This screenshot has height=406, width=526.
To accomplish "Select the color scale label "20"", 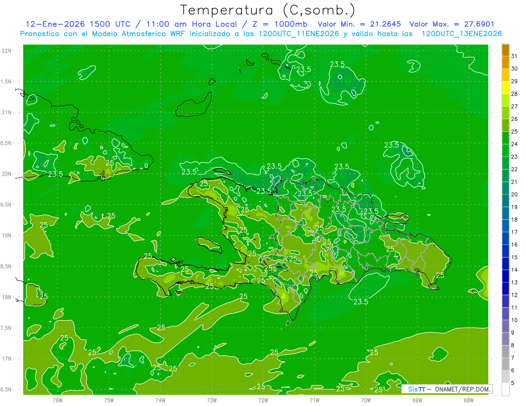I will point(515,194).
